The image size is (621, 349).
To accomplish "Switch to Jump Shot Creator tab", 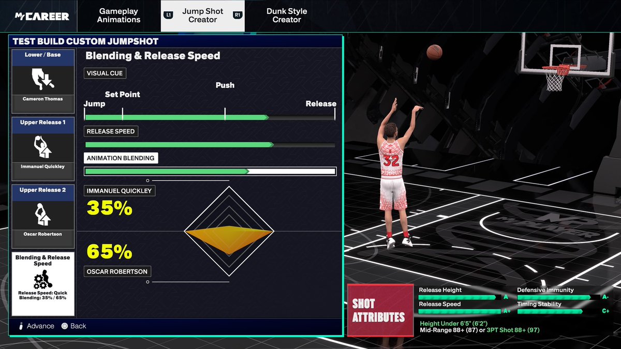I will 202,16.
